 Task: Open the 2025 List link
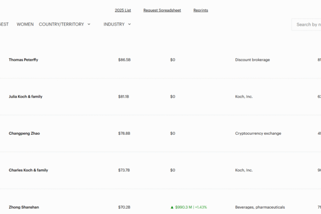tap(123, 10)
